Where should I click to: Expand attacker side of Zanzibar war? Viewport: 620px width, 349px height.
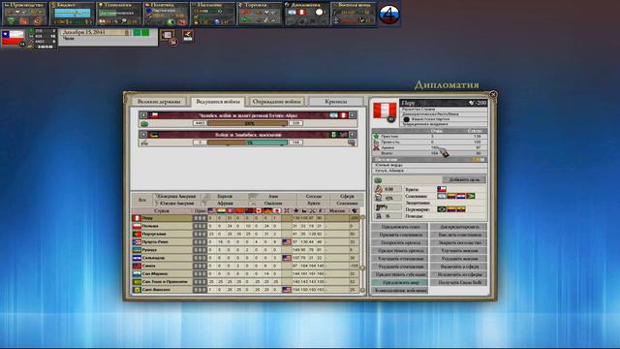143,135
